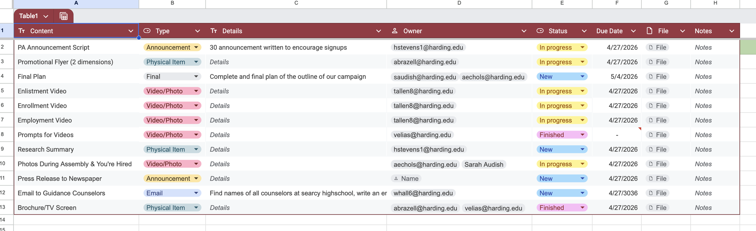Select due date 4/27/3036

tap(617, 193)
